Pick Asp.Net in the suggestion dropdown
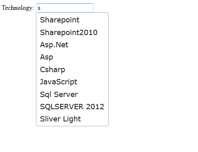The height and width of the screenshot is (152, 198). 72,45
